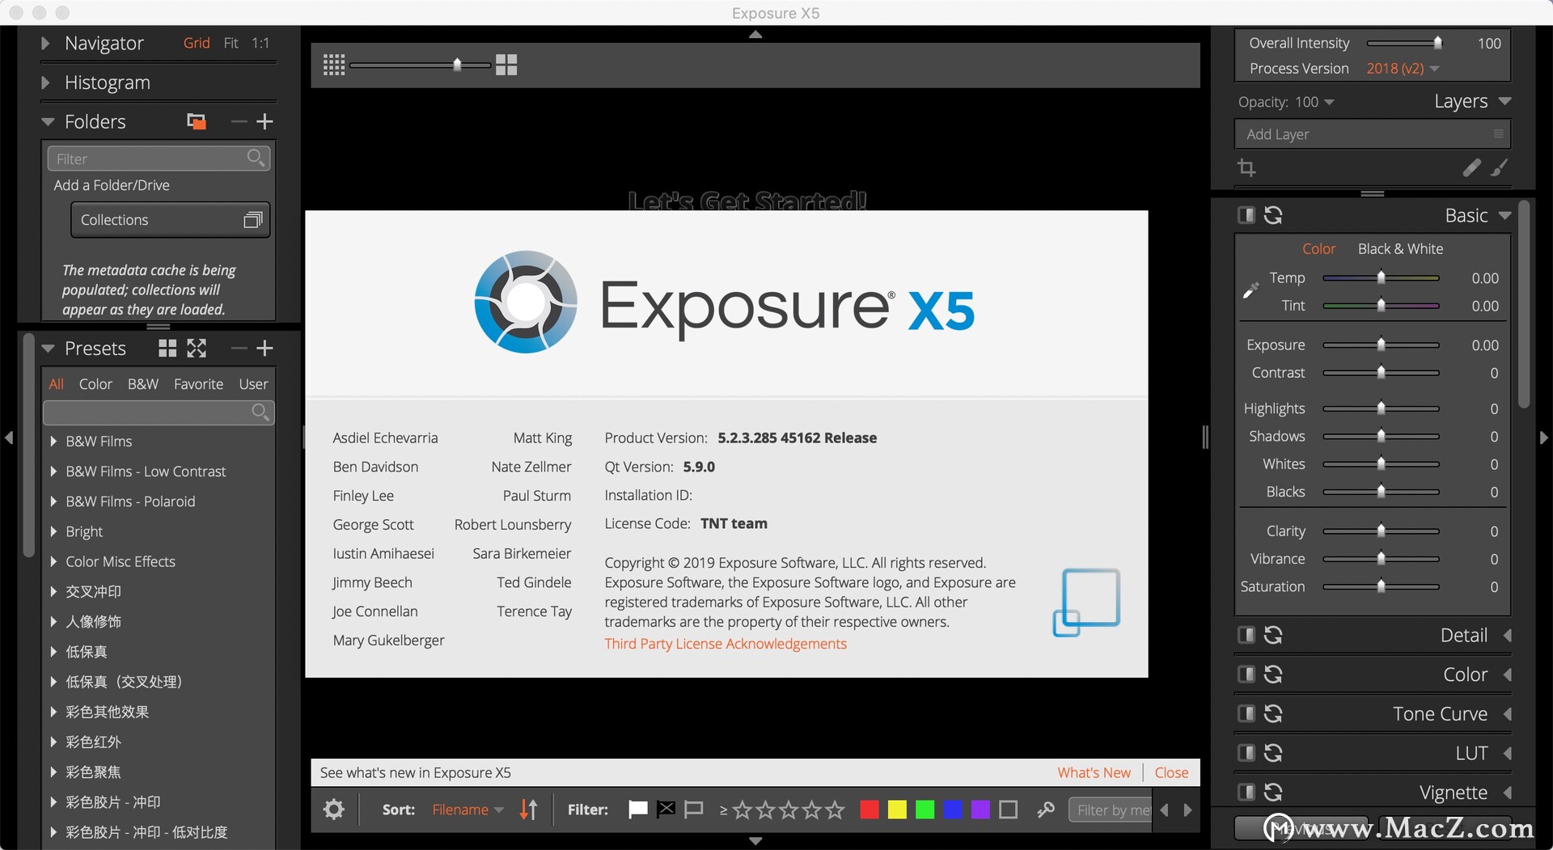Expand the Navigator panel
The height and width of the screenshot is (850, 1553).
click(46, 44)
